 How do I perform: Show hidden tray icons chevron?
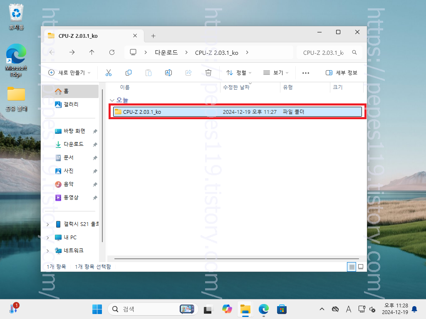322,309
